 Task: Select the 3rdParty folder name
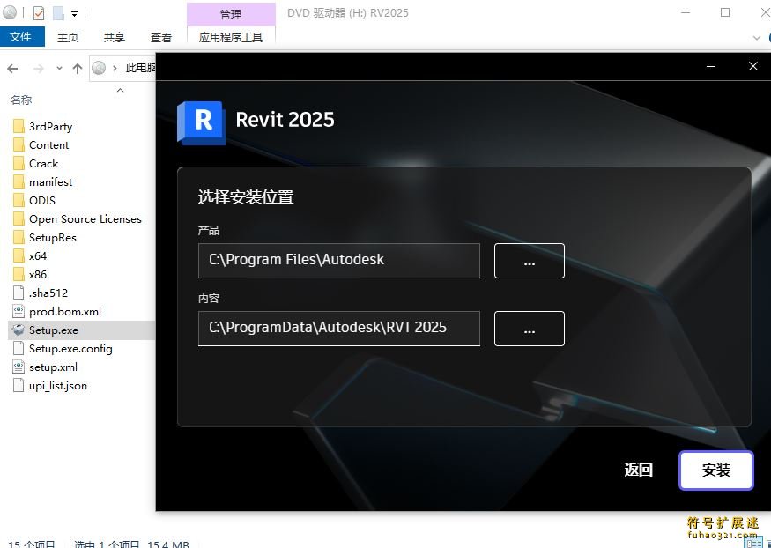50,127
